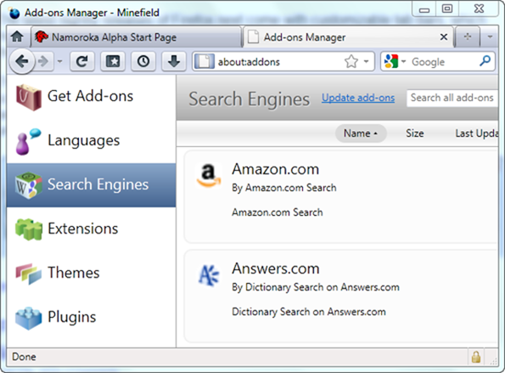The height and width of the screenshot is (373, 505).
Task: Click the Get Add-ons shopping bag icon
Action: pos(28,97)
